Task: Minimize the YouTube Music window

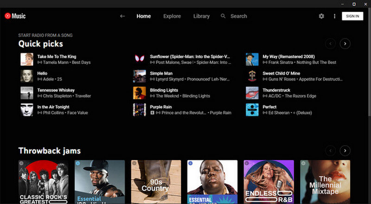Action: point(342,4)
